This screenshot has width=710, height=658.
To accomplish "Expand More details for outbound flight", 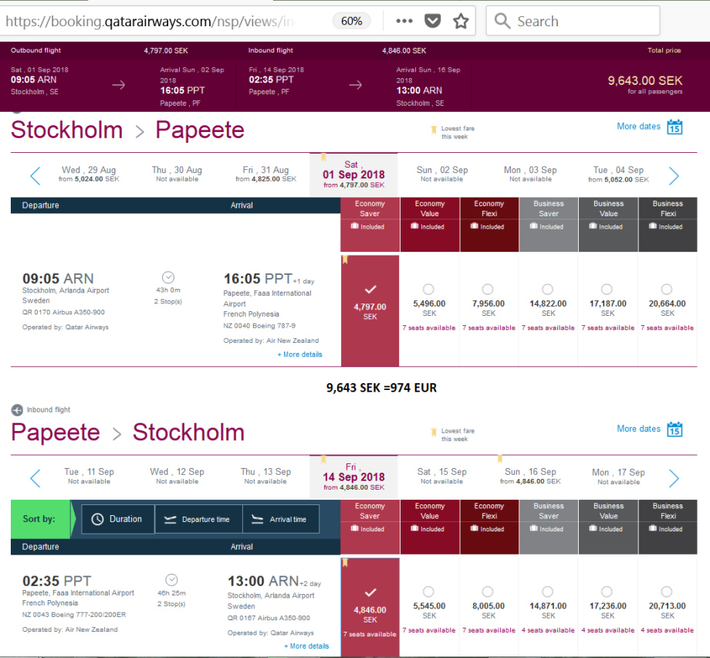I will (300, 354).
